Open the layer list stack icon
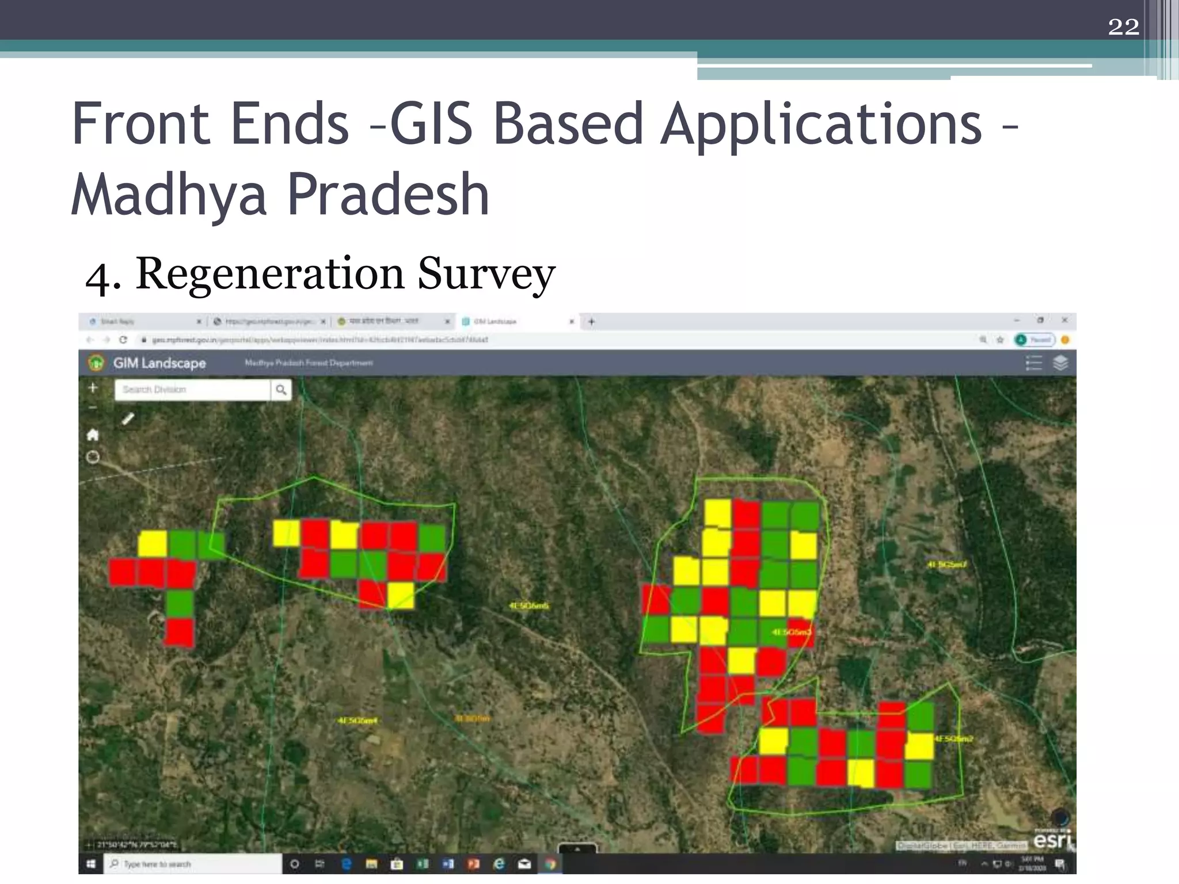Viewport: 1179px width, 884px height. coord(1060,363)
